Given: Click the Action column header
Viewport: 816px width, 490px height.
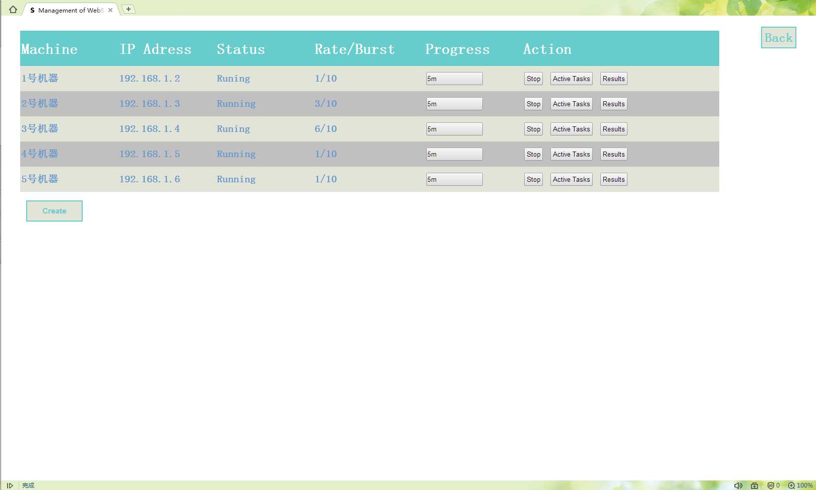Looking at the screenshot, I should (547, 49).
